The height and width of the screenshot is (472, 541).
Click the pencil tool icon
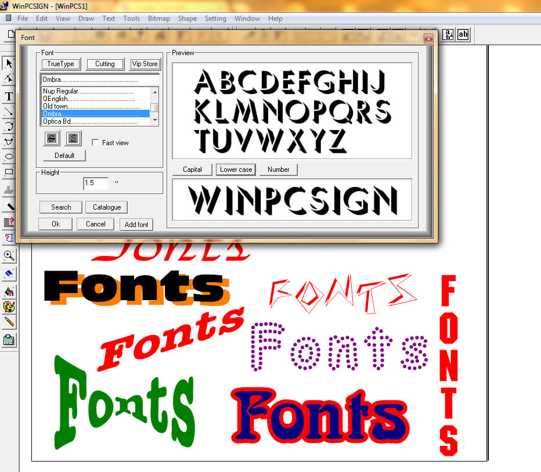[9, 322]
